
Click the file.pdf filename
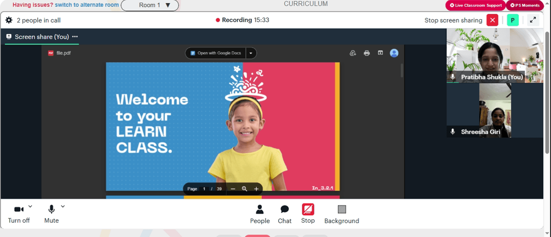click(63, 53)
